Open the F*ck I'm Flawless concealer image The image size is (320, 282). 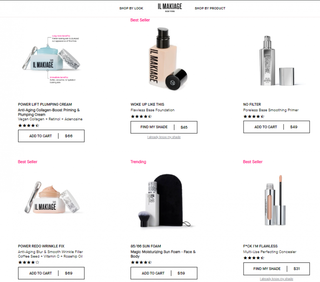pos(276,200)
